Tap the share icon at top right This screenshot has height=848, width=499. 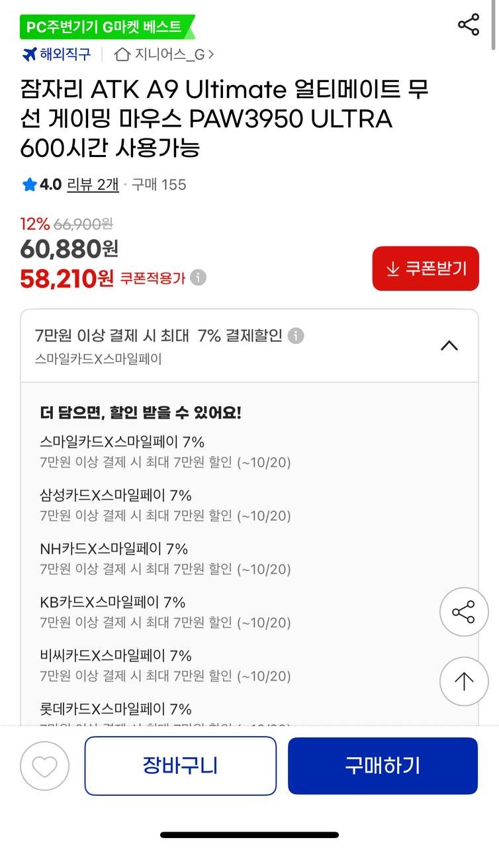469,25
